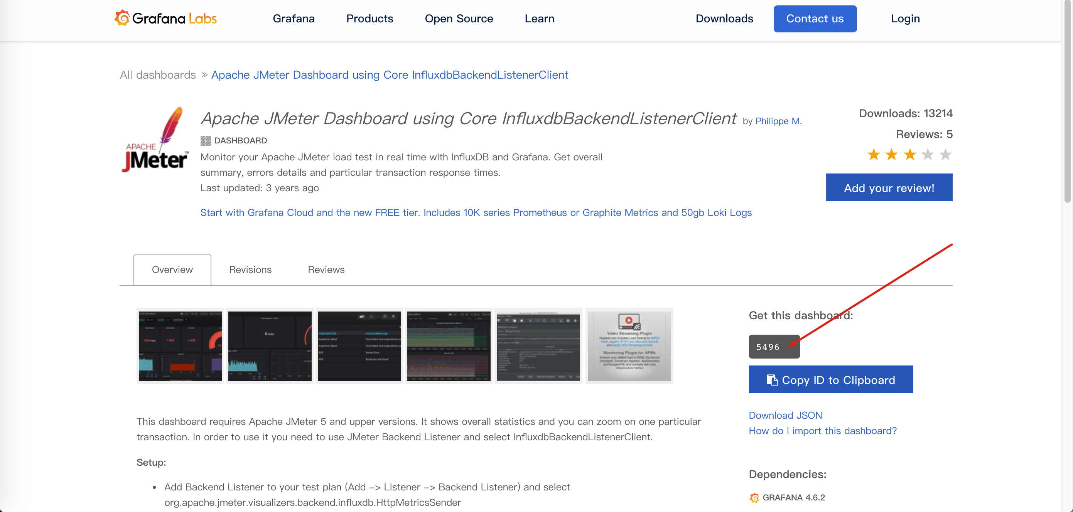Open the Learn navigation menu
Screen dimensions: 1073x512
[x=539, y=19]
